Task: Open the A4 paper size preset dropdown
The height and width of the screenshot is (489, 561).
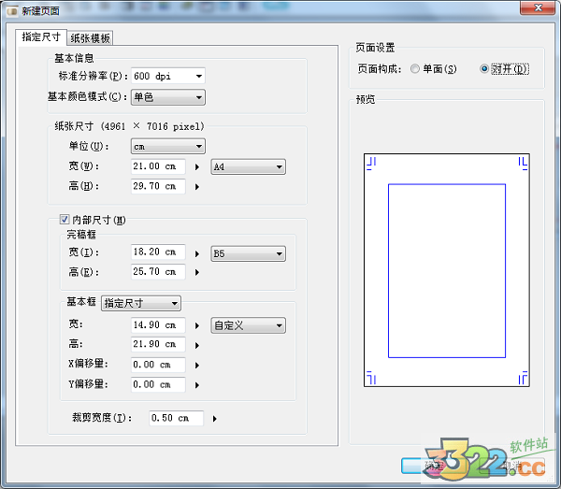Action: [x=248, y=166]
